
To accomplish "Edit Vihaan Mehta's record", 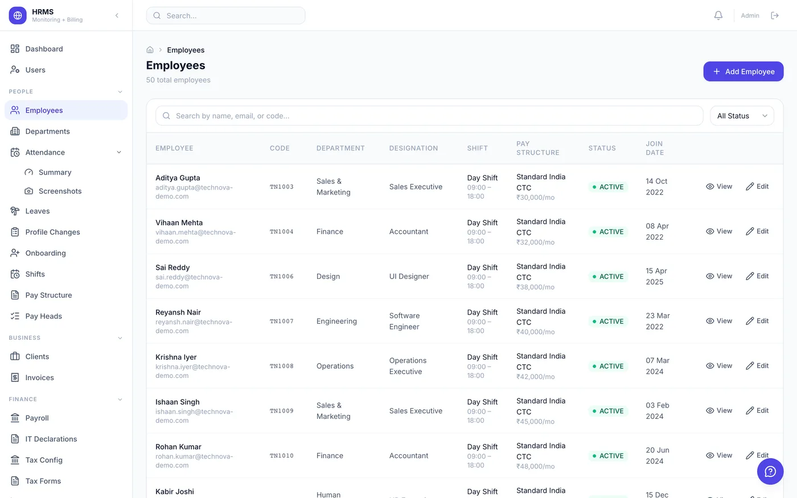I will pos(758,232).
